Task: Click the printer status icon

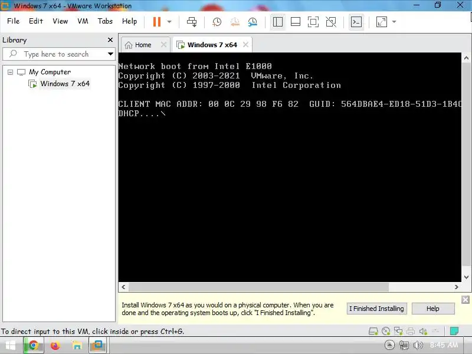Action: (411, 331)
